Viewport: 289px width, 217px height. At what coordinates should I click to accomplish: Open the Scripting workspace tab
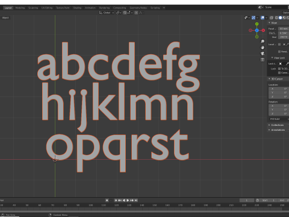[155, 8]
